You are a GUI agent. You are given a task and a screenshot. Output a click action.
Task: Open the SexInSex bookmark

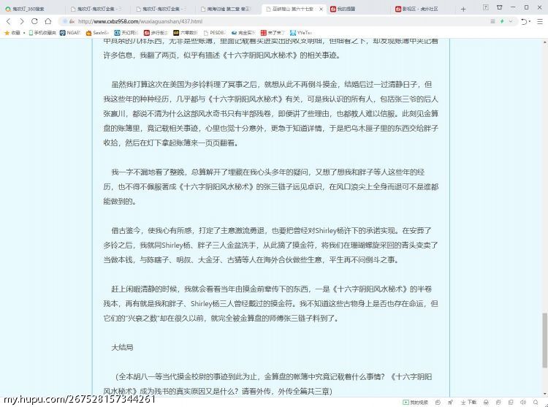[97, 33]
